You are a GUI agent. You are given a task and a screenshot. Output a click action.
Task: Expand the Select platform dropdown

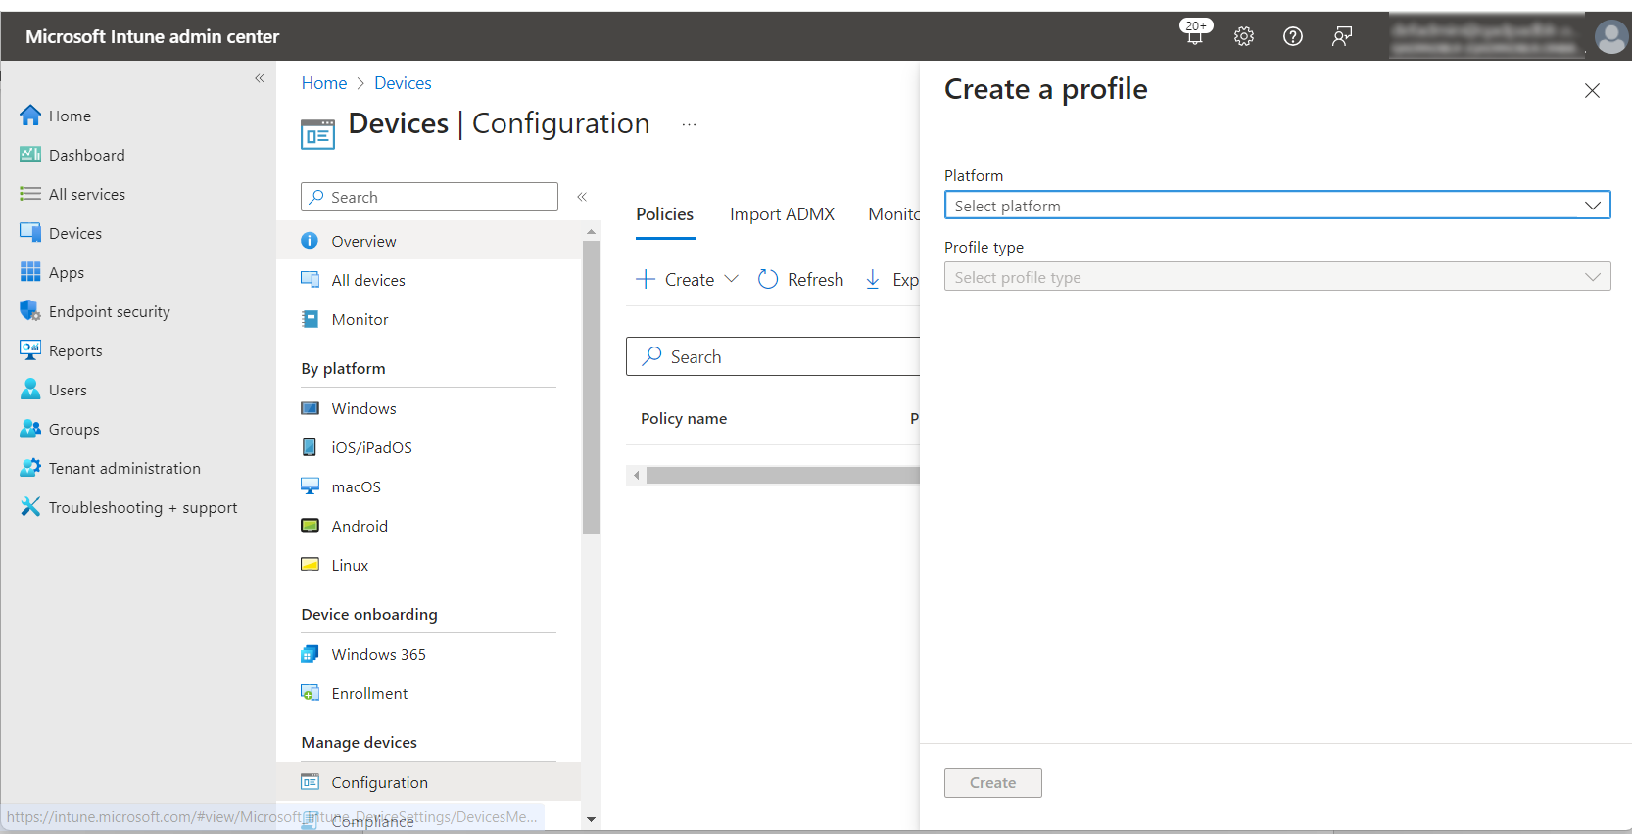coord(1276,206)
